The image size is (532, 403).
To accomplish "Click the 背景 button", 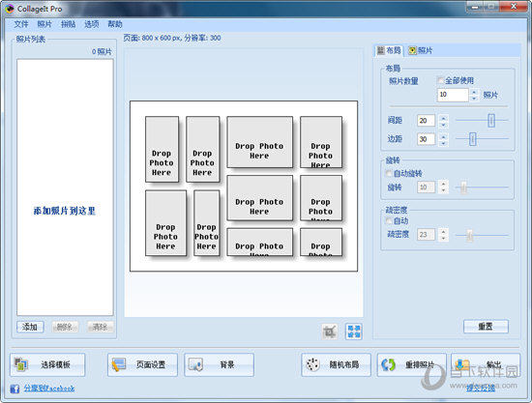I will coord(220,364).
